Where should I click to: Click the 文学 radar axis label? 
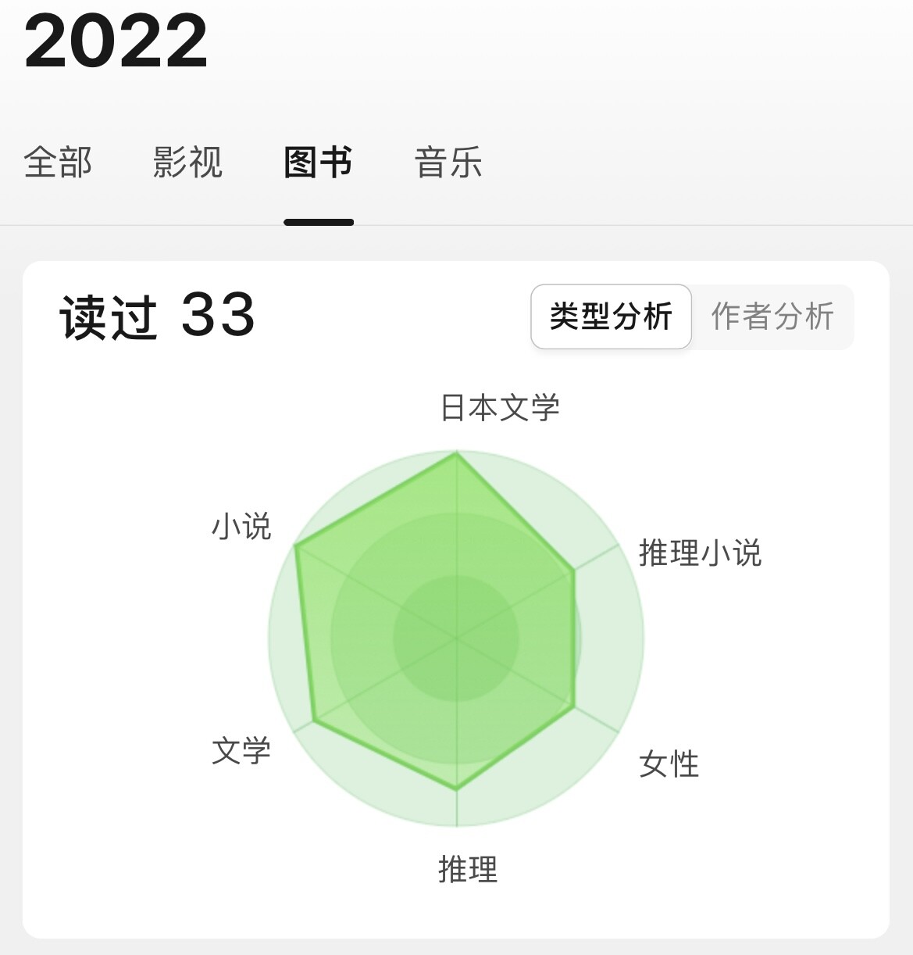point(241,750)
